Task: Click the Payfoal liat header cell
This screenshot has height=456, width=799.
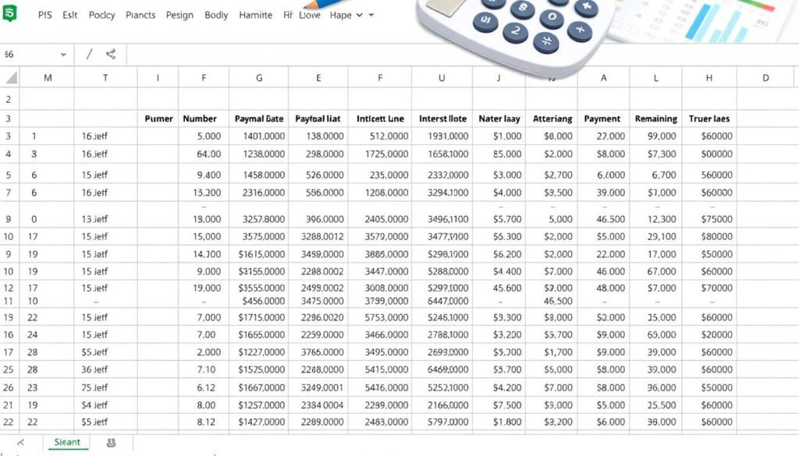Action: [318, 118]
